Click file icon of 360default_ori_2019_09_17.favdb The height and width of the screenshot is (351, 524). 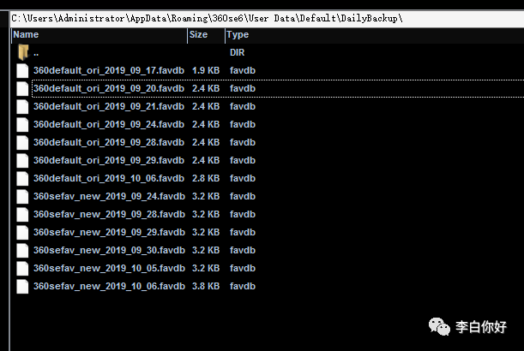[x=22, y=71]
